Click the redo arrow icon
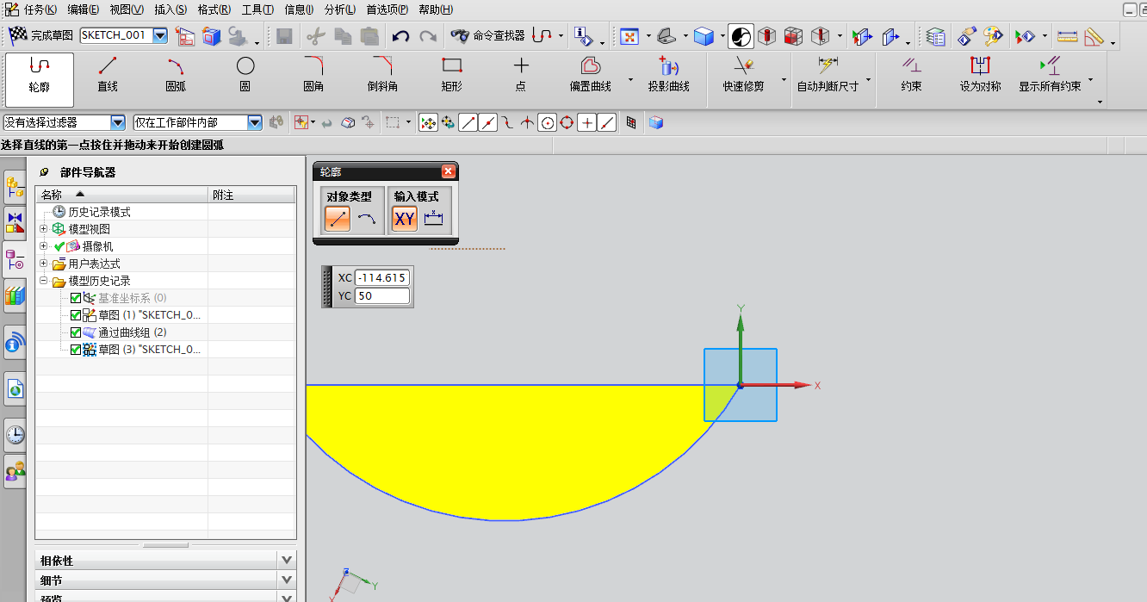Image resolution: width=1147 pixels, height=602 pixels. coord(428,36)
